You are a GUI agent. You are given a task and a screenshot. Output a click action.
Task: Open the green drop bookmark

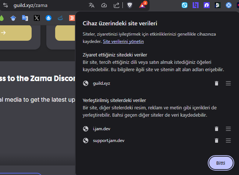[x=1, y=18]
